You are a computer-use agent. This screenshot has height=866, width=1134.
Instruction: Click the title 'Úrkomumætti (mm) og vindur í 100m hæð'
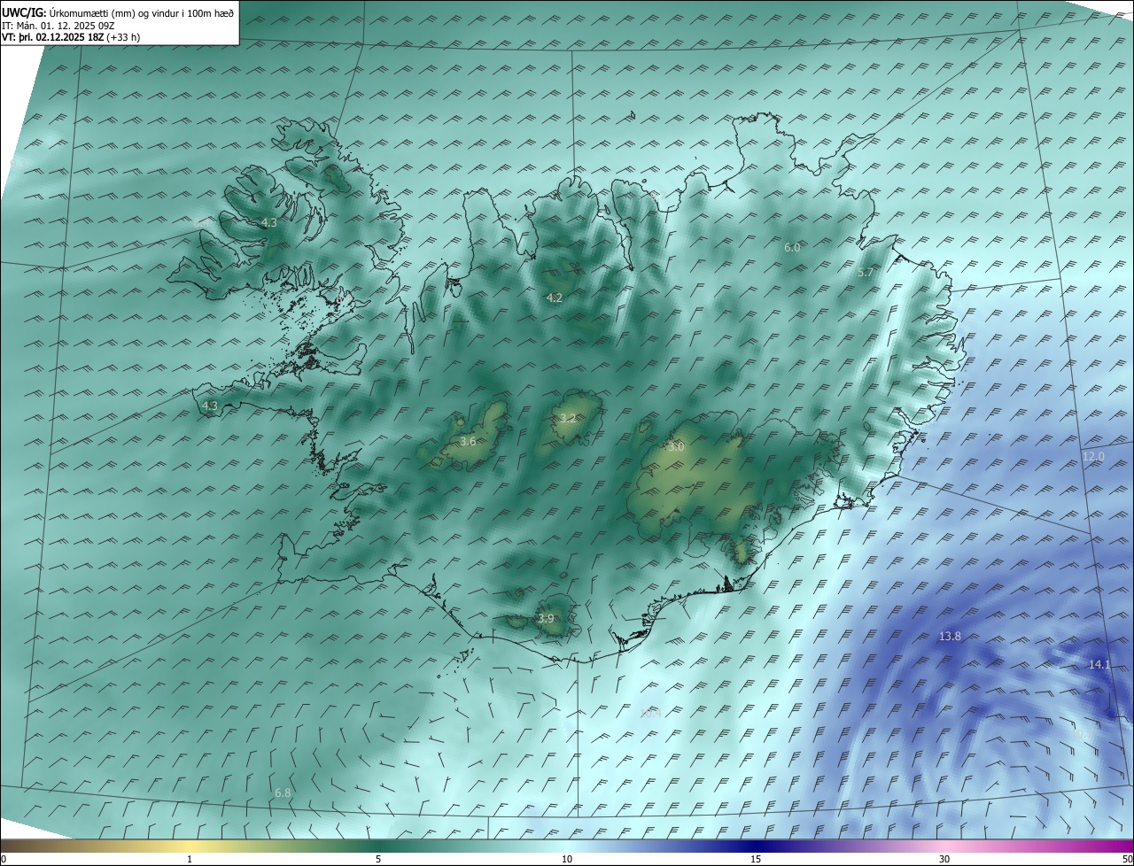coord(140,13)
